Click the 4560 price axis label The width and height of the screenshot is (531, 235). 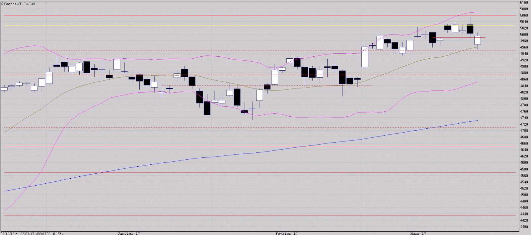[524, 176]
